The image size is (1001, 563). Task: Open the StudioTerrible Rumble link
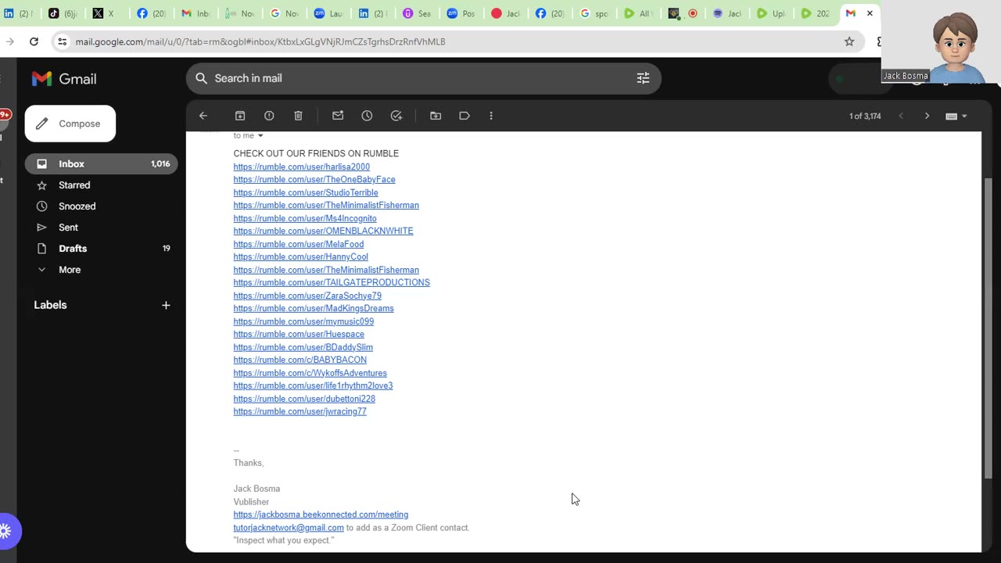(x=306, y=192)
